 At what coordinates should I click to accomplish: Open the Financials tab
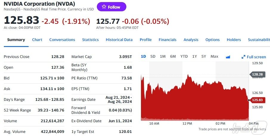coord(167,40)
